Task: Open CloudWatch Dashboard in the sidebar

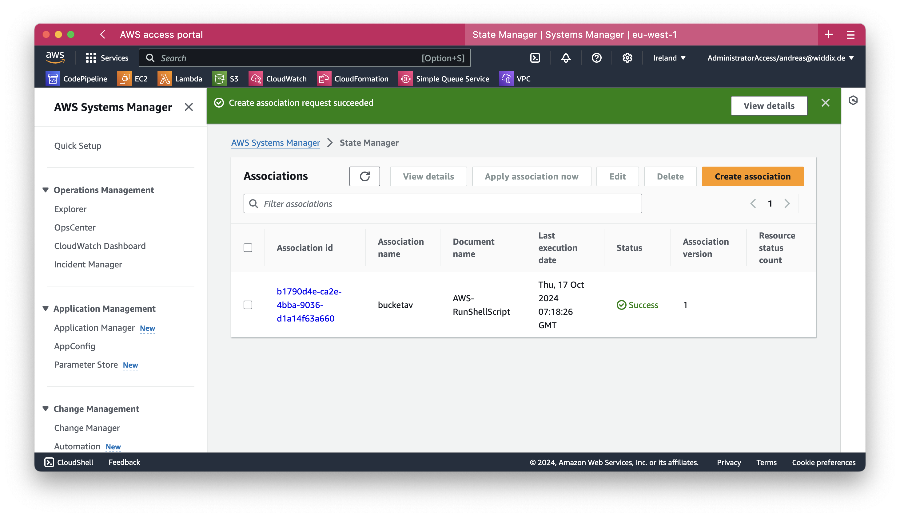Action: coord(100,246)
